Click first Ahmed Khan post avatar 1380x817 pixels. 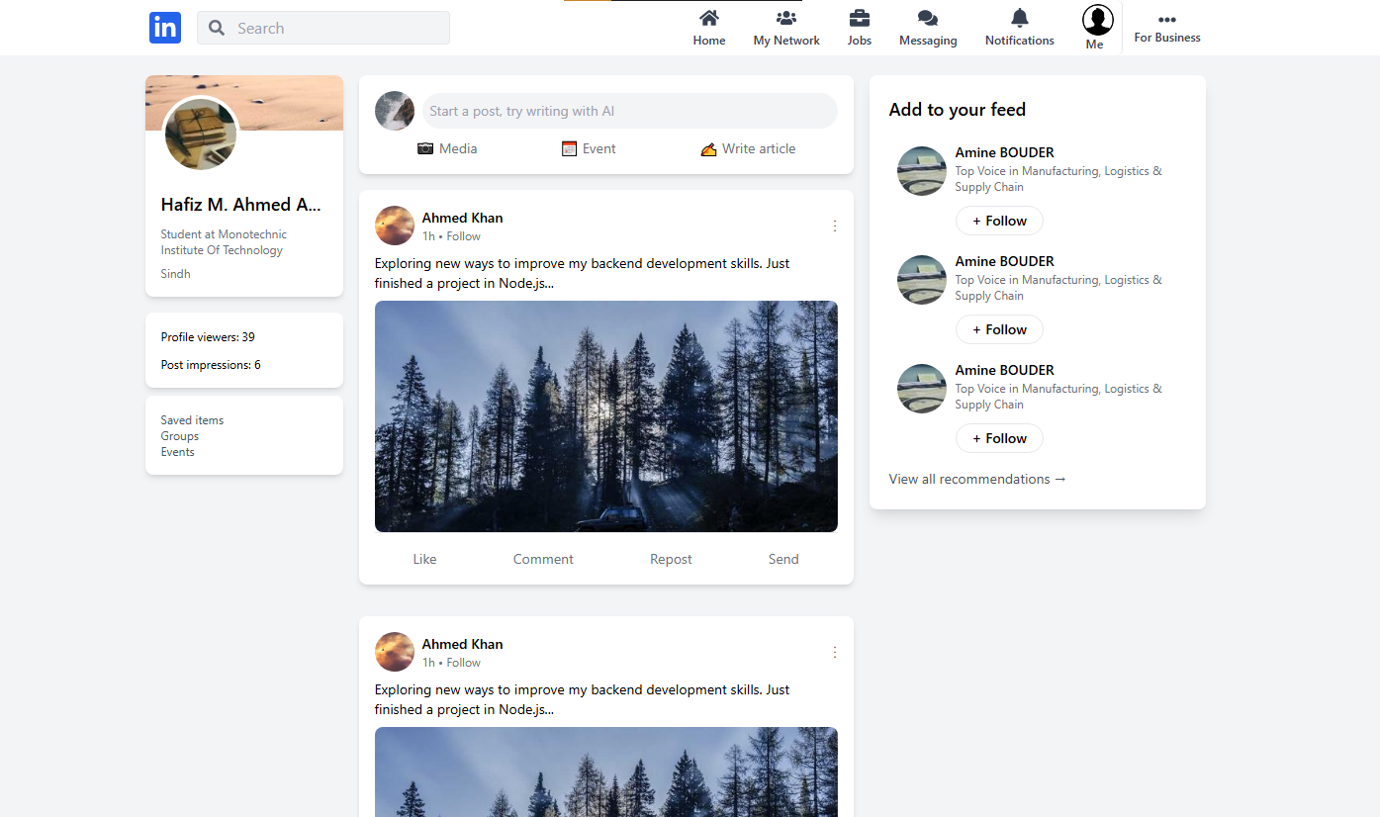(395, 226)
